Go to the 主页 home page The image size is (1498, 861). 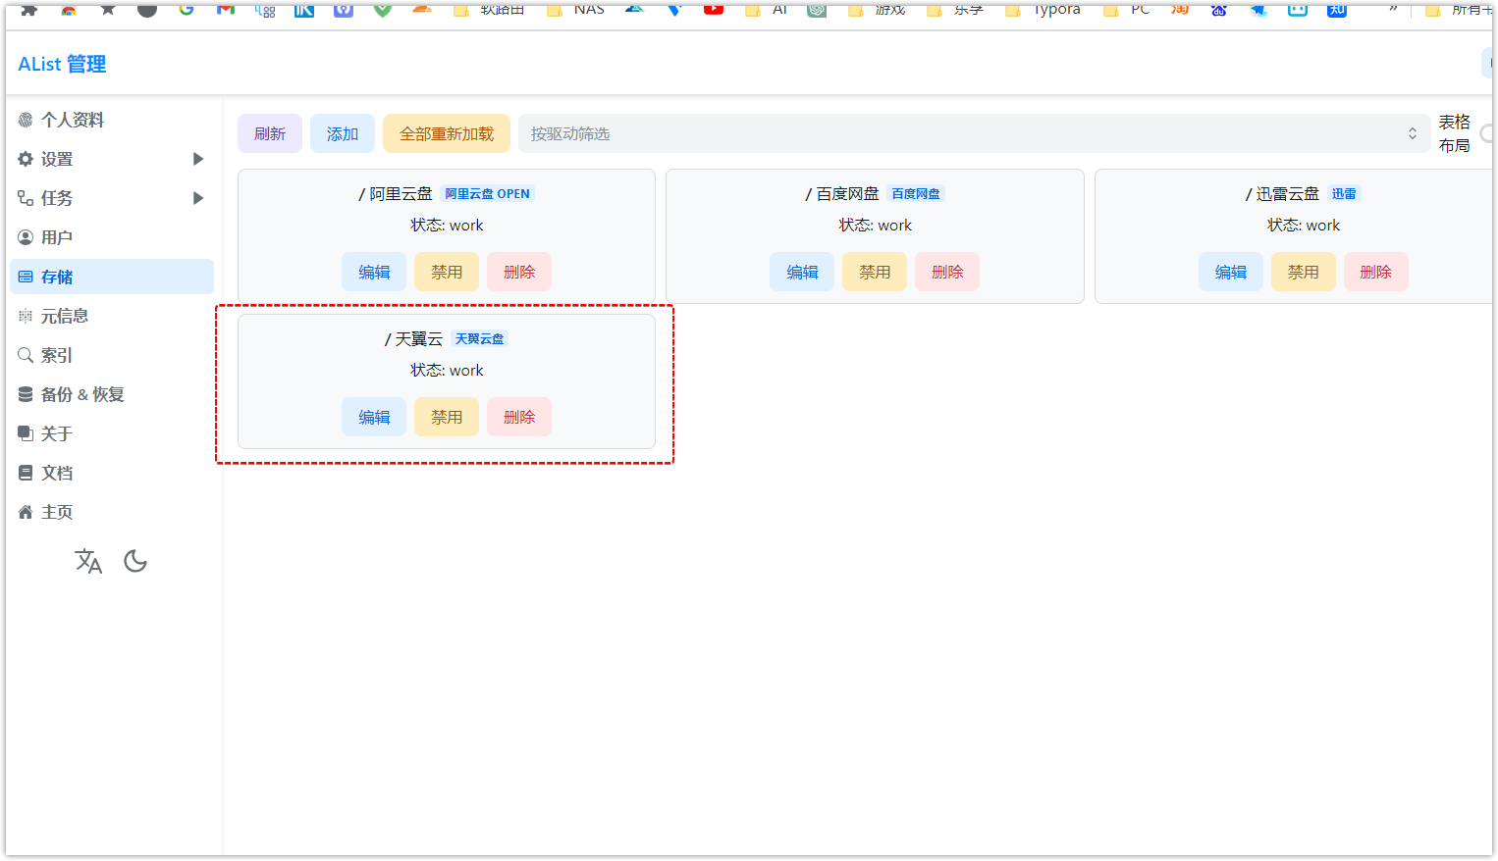coord(112,512)
